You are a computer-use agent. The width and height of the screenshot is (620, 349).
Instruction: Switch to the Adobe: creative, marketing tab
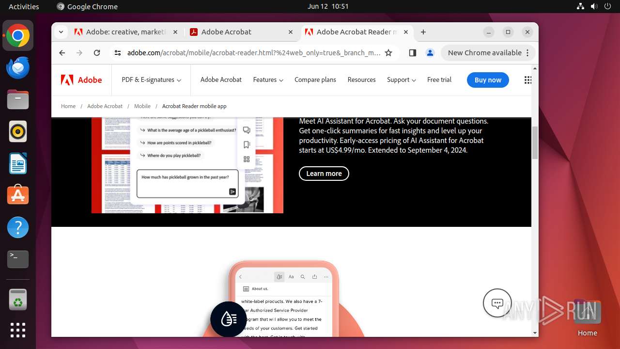[120, 32]
